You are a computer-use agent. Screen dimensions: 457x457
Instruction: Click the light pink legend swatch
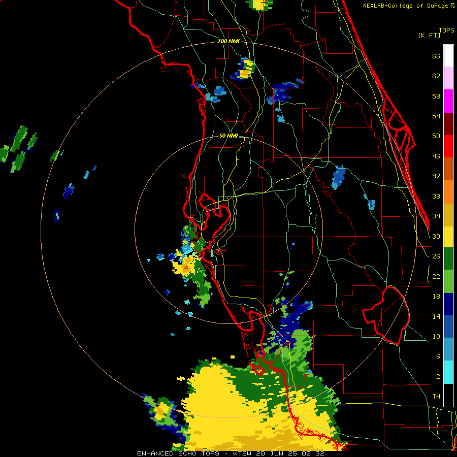[x=448, y=78]
